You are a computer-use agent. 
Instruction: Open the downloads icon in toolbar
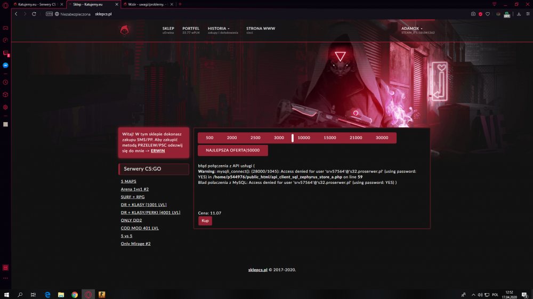tap(519, 14)
